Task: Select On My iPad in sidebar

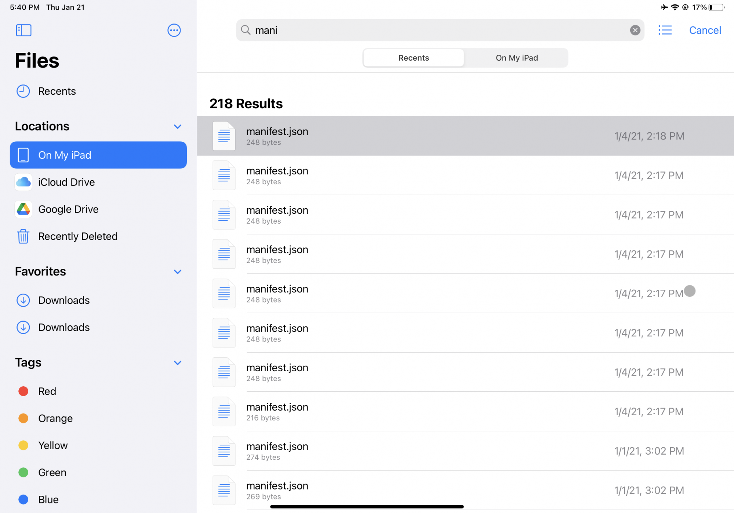Action: (98, 155)
